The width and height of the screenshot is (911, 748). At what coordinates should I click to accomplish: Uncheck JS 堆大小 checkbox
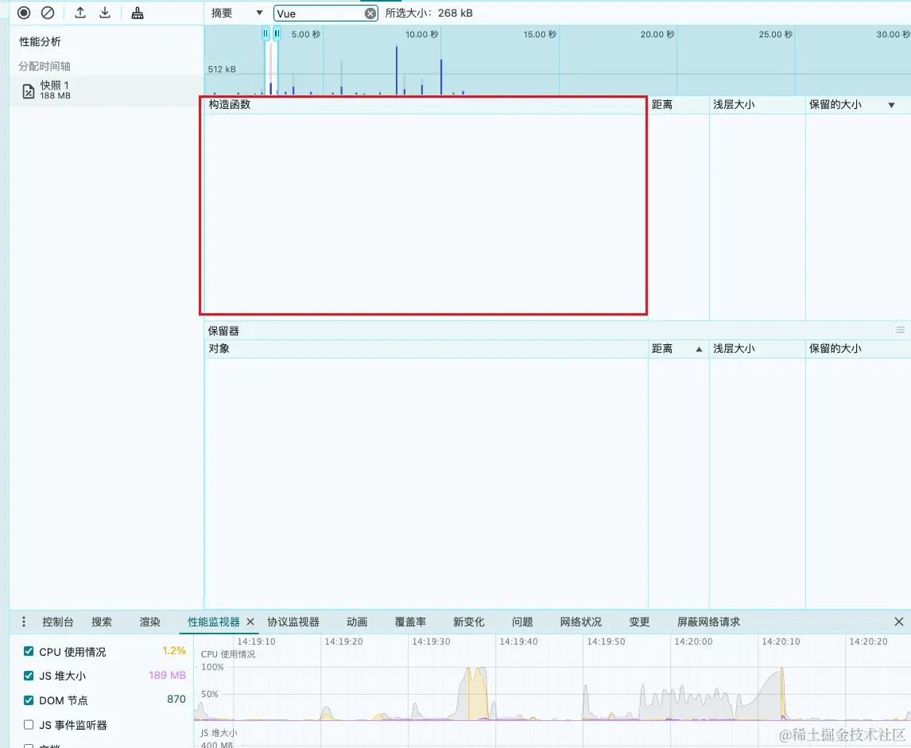click(29, 676)
